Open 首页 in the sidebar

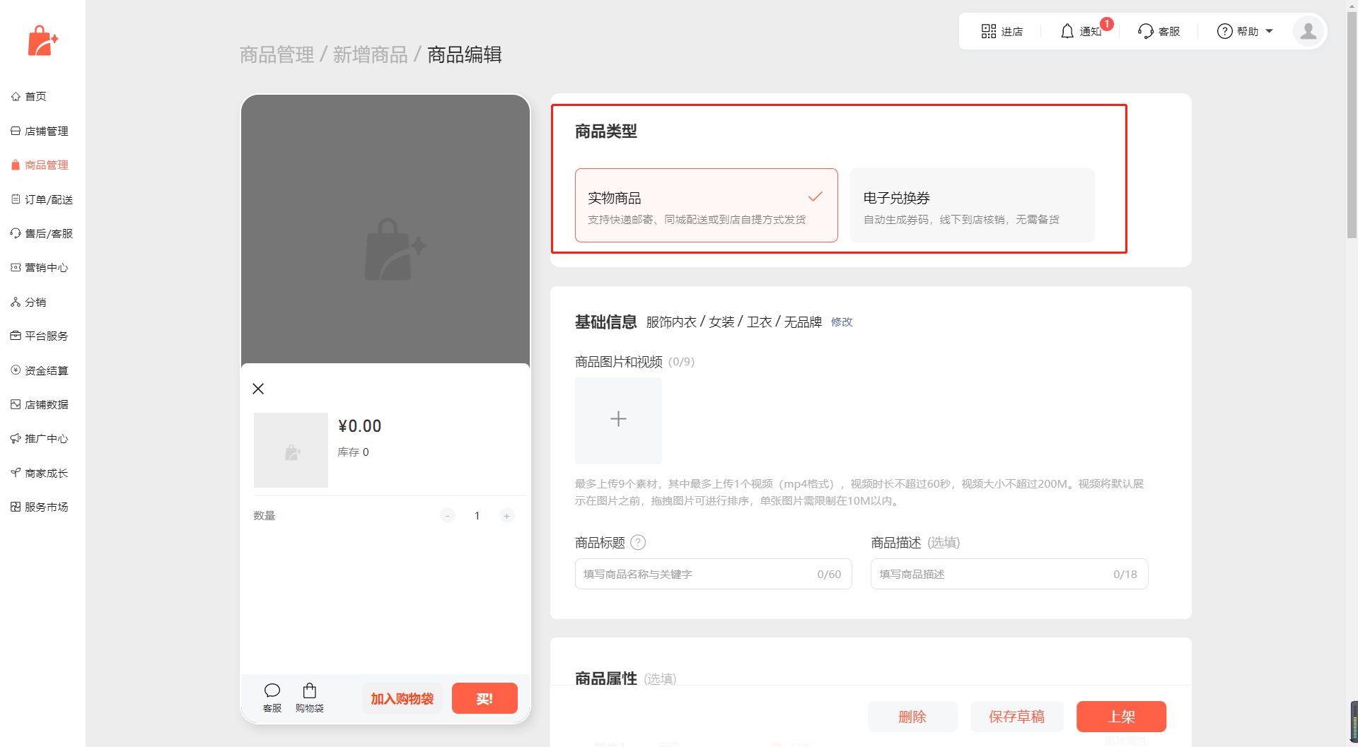(29, 97)
